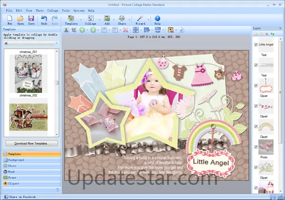Save the collage using Save icon
Image resolution: width=285 pixels, height=200 pixels.
click(x=31, y=19)
